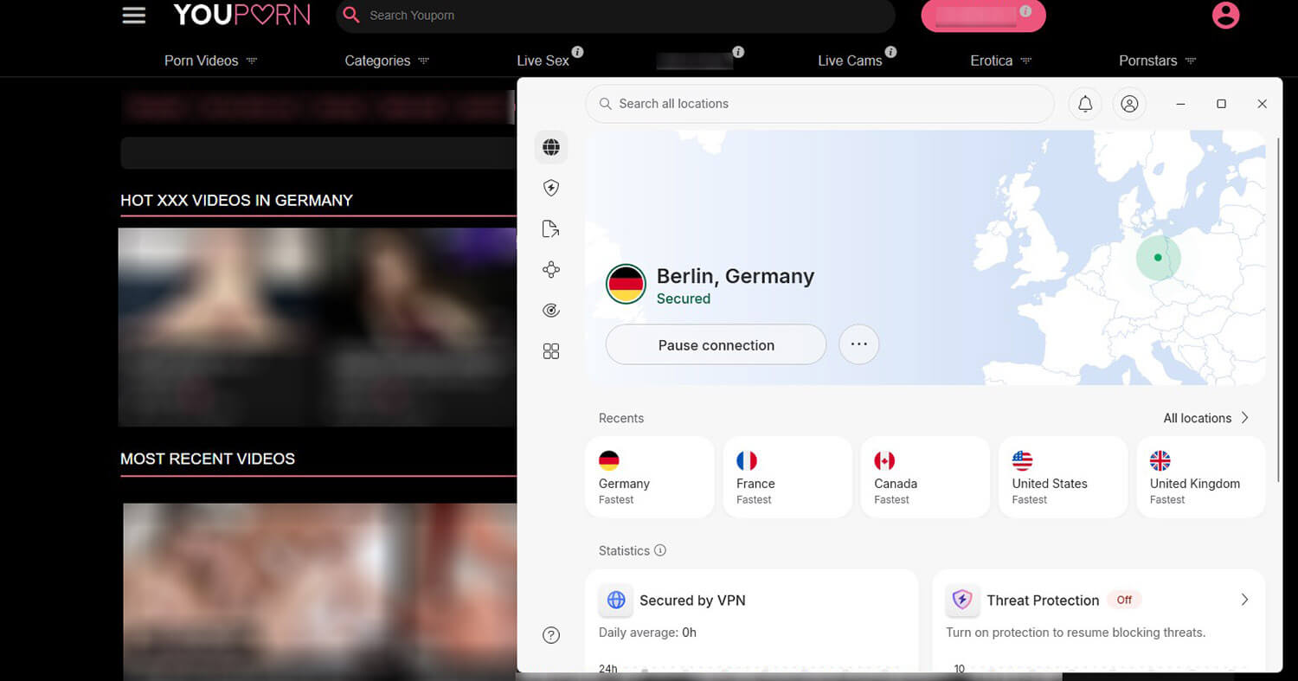Screen dimensions: 1298x681
Task: Select Germany in Recents
Action: point(650,477)
